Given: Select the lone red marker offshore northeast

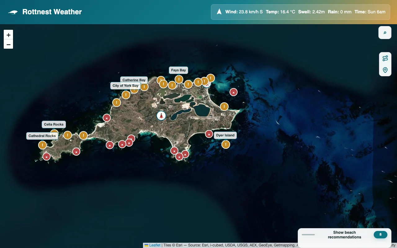Looking at the screenshot, I should (x=233, y=92).
